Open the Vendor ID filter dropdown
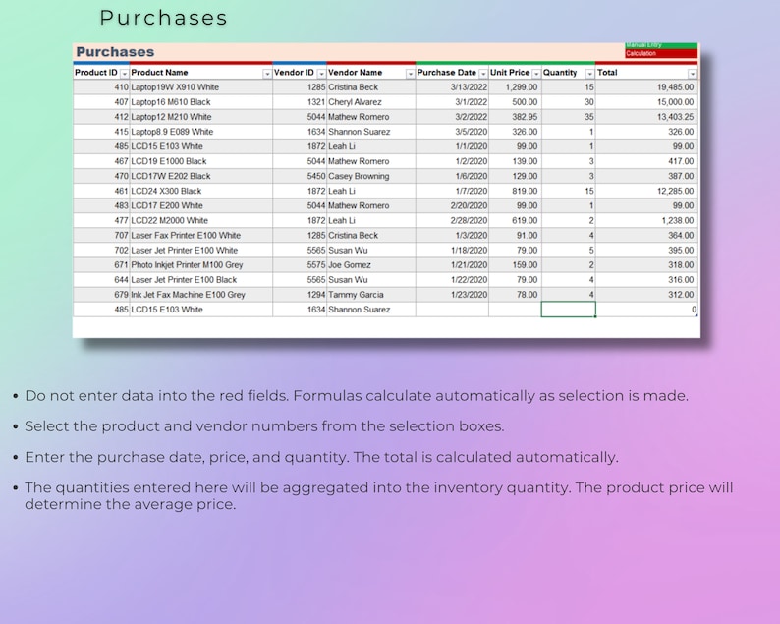The width and height of the screenshot is (780, 624). [x=321, y=74]
